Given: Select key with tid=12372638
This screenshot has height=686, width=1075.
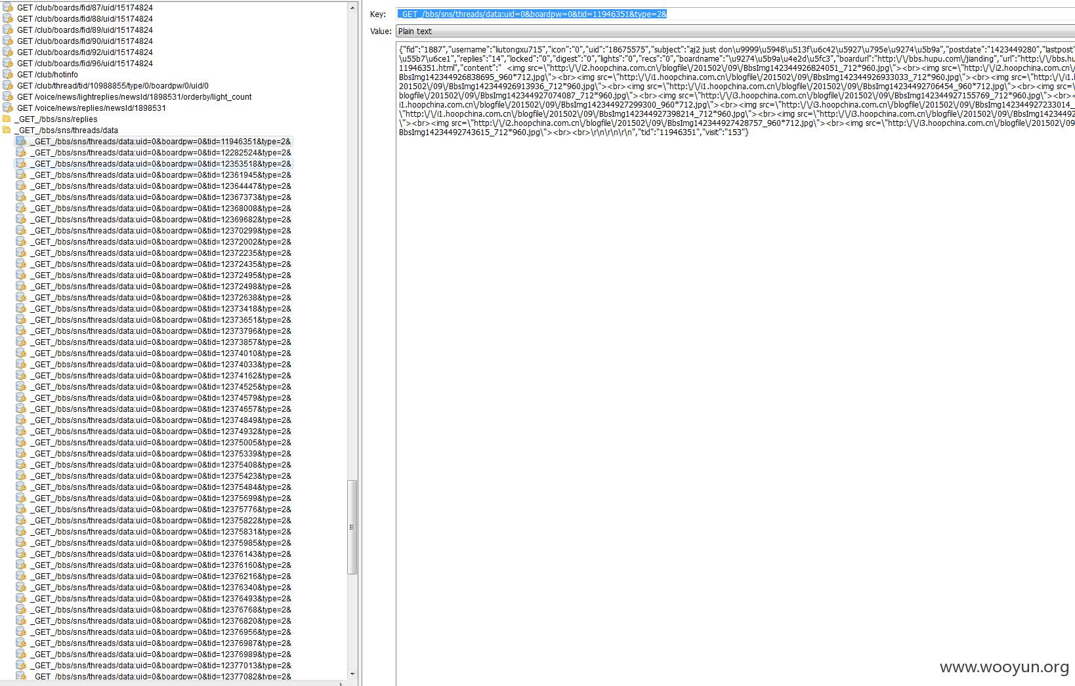Looking at the screenshot, I should click(161, 297).
